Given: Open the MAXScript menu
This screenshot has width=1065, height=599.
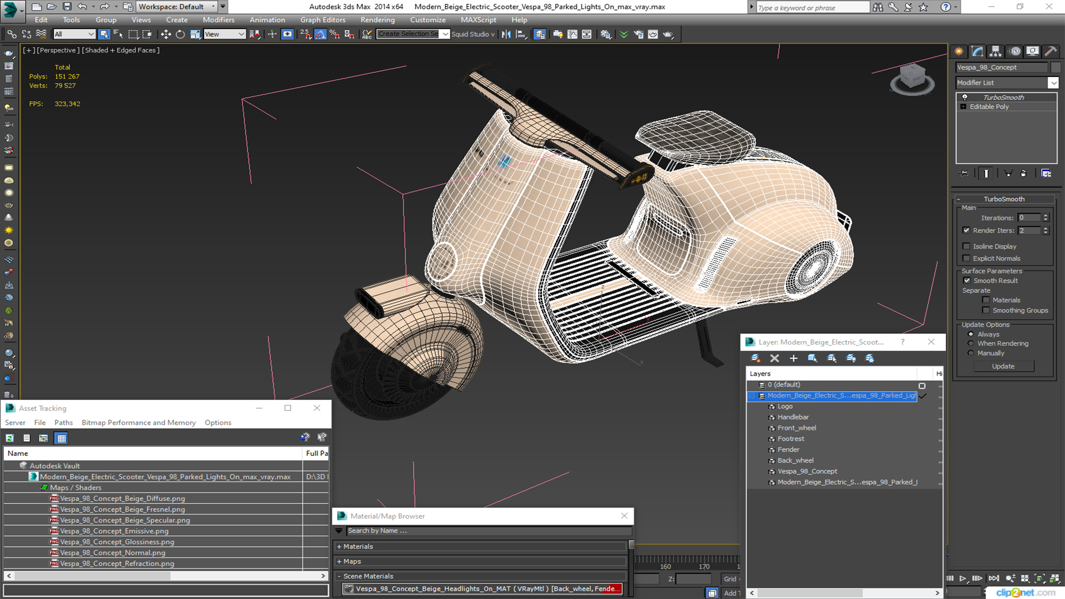Looking at the screenshot, I should (x=478, y=20).
